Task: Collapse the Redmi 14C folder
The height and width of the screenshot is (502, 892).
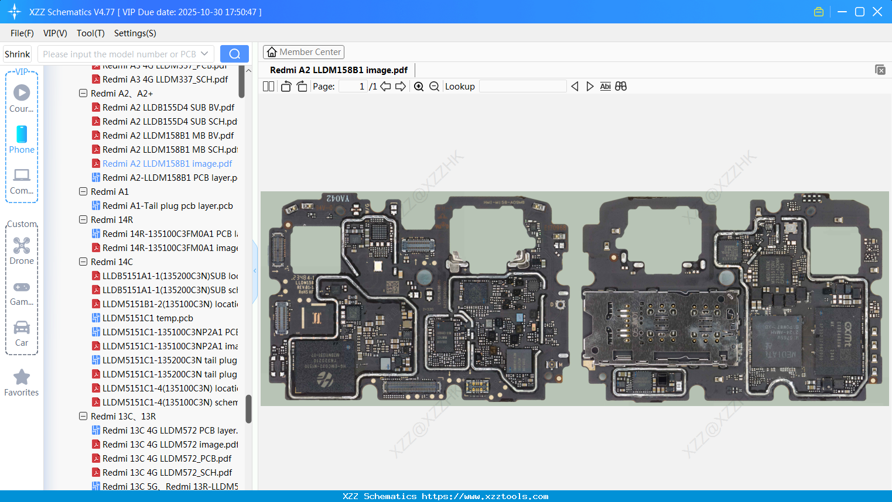Action: click(83, 262)
